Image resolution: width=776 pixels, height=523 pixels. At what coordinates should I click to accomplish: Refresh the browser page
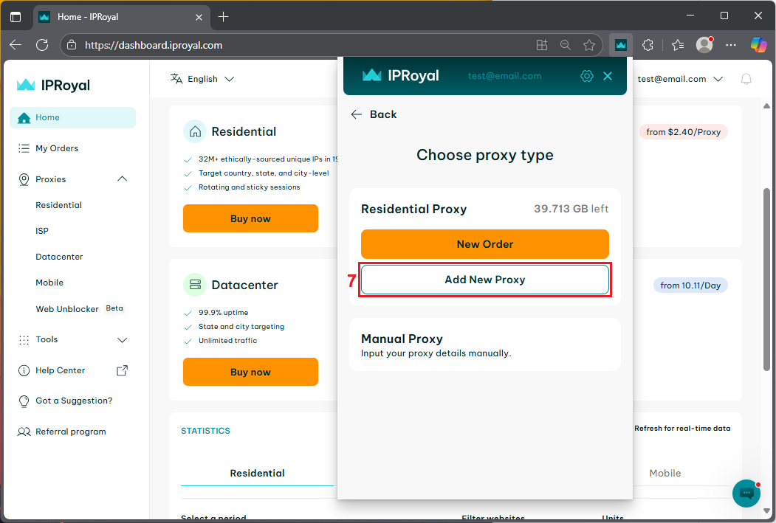(x=43, y=45)
